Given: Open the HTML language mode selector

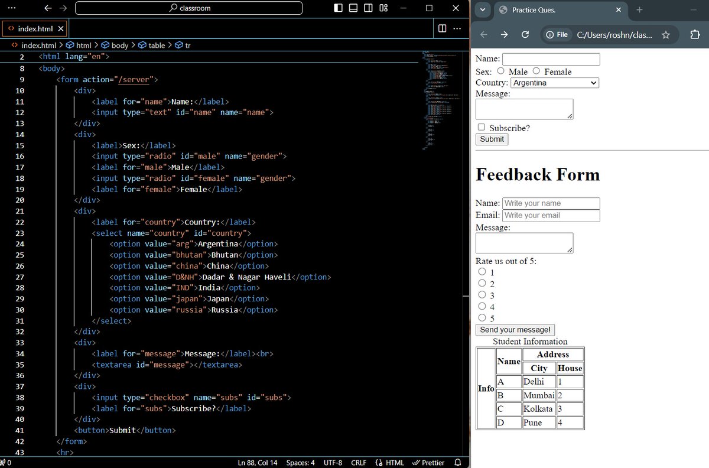Looking at the screenshot, I should point(389,463).
